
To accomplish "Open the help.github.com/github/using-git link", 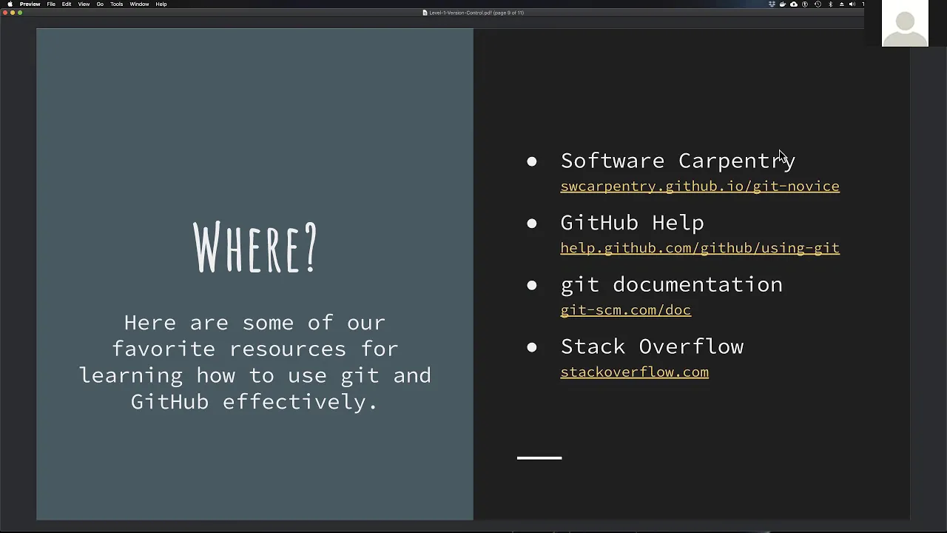I will pos(700,248).
